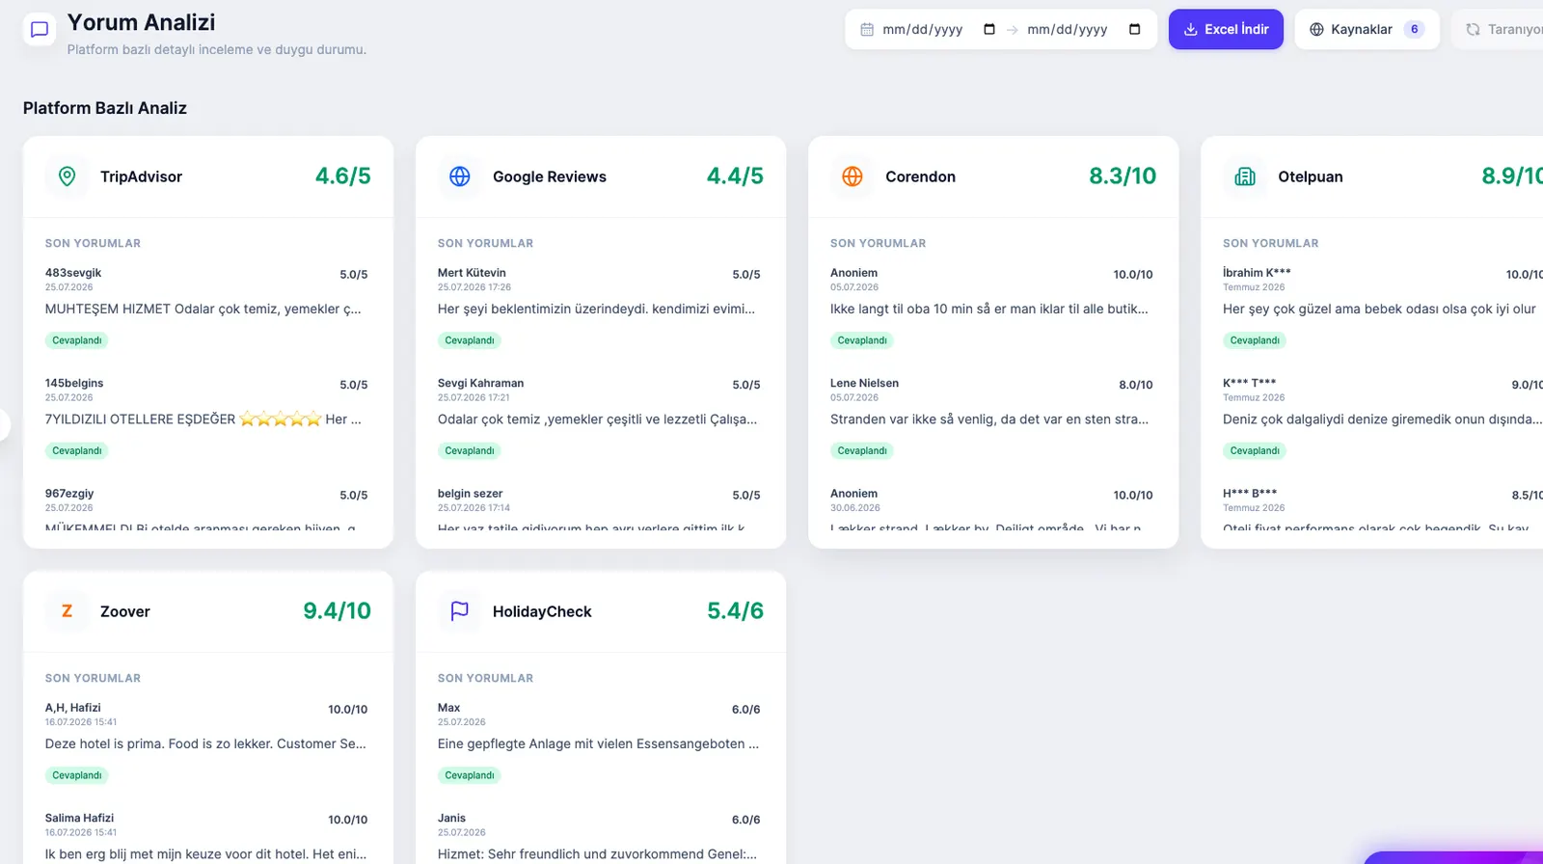
Task: Open Max's HolidayCheck review
Action: (599, 742)
